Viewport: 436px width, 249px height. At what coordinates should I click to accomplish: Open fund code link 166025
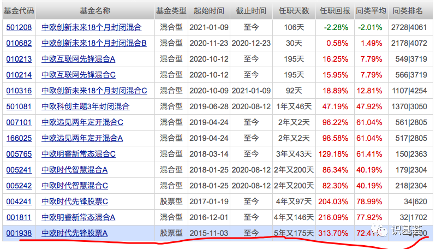(19, 138)
